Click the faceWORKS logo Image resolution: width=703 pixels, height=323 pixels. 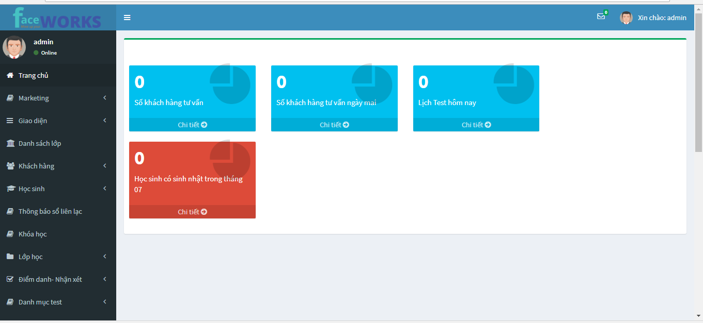pos(57,18)
